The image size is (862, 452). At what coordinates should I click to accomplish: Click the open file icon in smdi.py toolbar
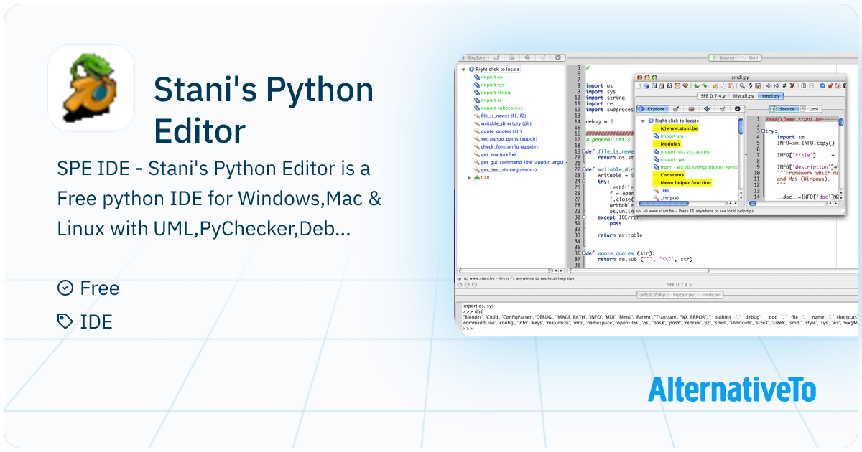(646, 85)
